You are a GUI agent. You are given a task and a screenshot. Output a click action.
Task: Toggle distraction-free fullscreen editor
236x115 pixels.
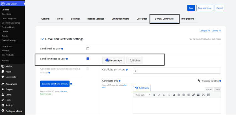pyautogui.click(x=203, y=95)
